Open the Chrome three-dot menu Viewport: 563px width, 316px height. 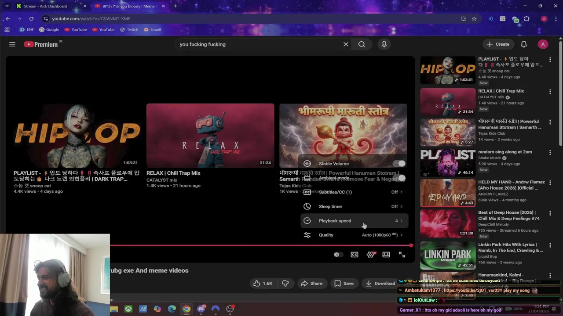click(556, 18)
